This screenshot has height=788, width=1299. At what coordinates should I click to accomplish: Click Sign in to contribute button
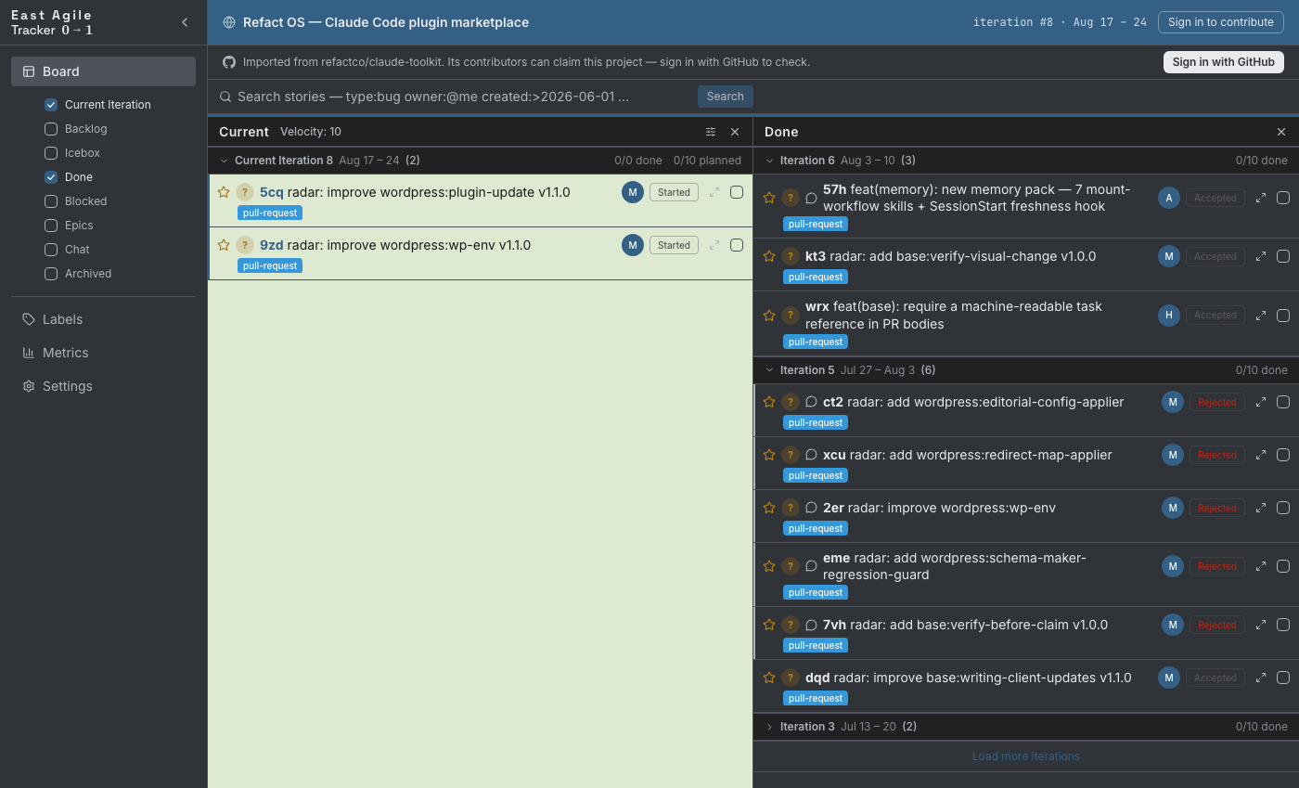point(1220,22)
